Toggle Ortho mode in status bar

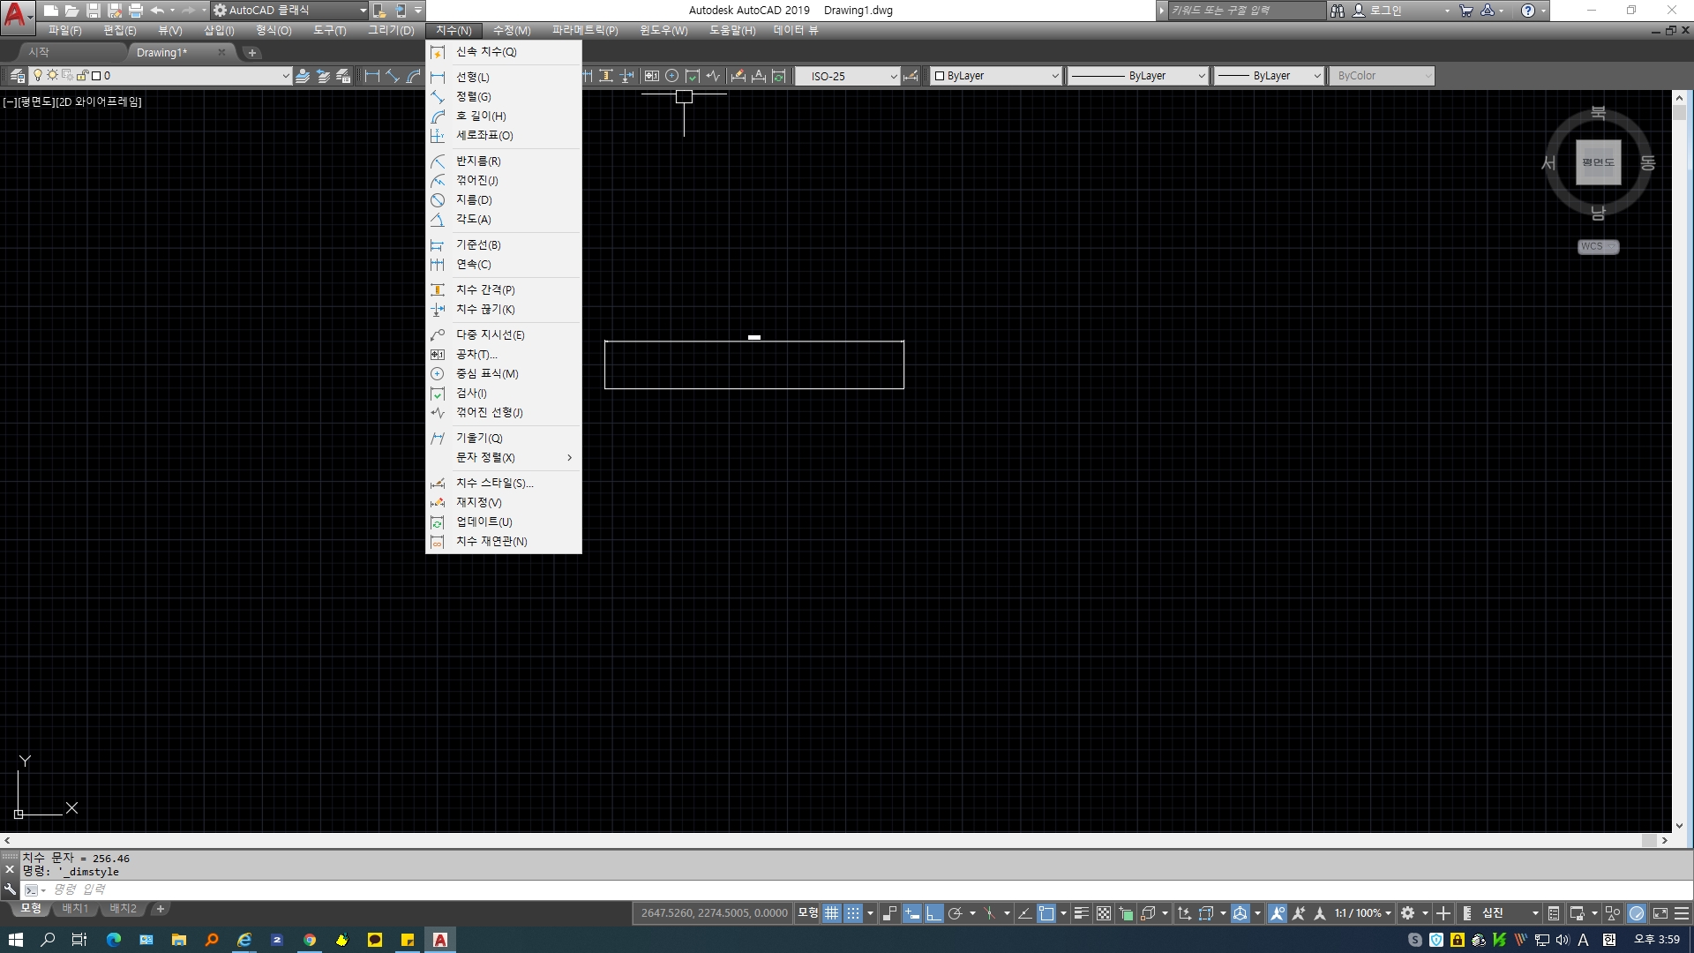(933, 913)
